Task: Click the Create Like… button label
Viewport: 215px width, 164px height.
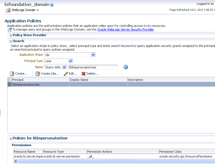Action: 50,74
